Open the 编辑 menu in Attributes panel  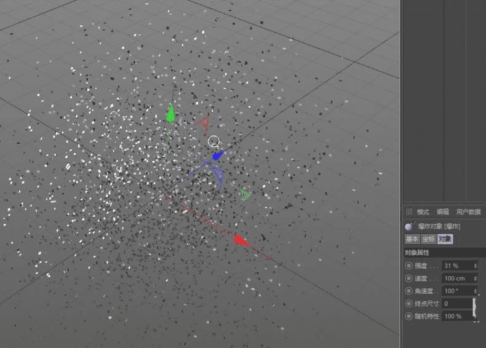[442, 212]
